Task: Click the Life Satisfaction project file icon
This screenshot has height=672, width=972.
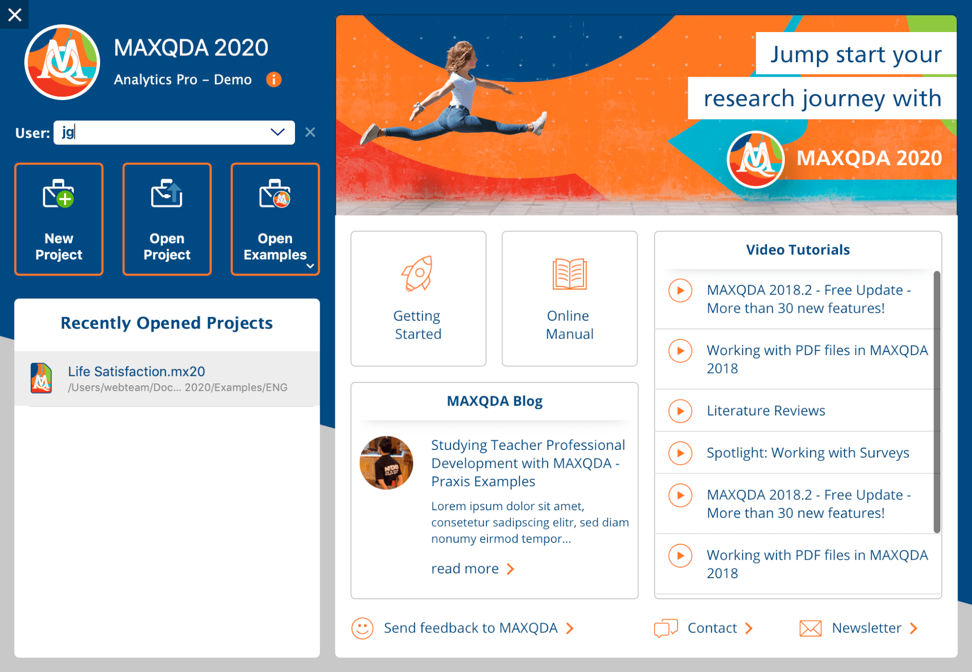Action: tap(41, 378)
